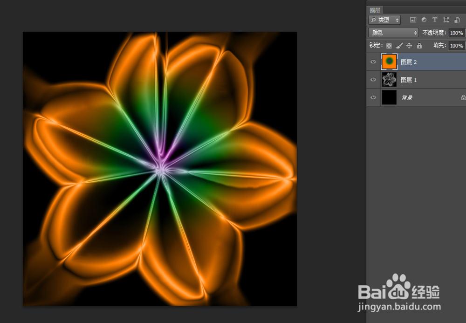Select the type layers filter icon
The image size is (466, 323).
[x=435, y=20]
